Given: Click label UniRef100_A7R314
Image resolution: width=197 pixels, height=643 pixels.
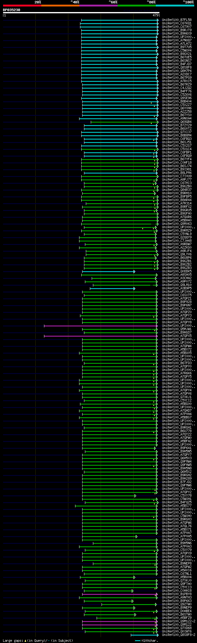Looking at the screenshot, I should [x=177, y=204].
